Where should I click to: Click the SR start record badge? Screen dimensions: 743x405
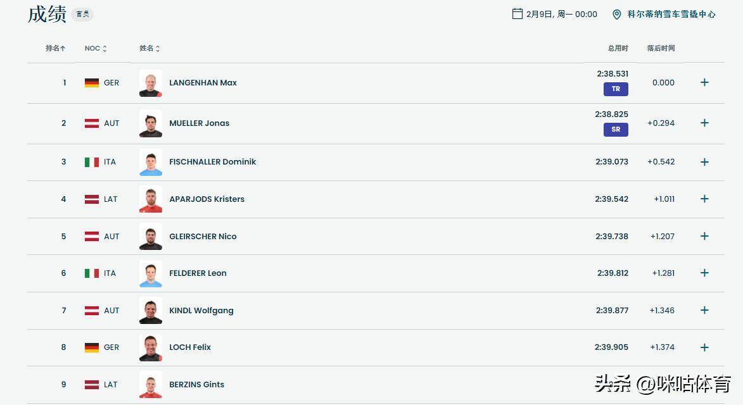coord(616,130)
